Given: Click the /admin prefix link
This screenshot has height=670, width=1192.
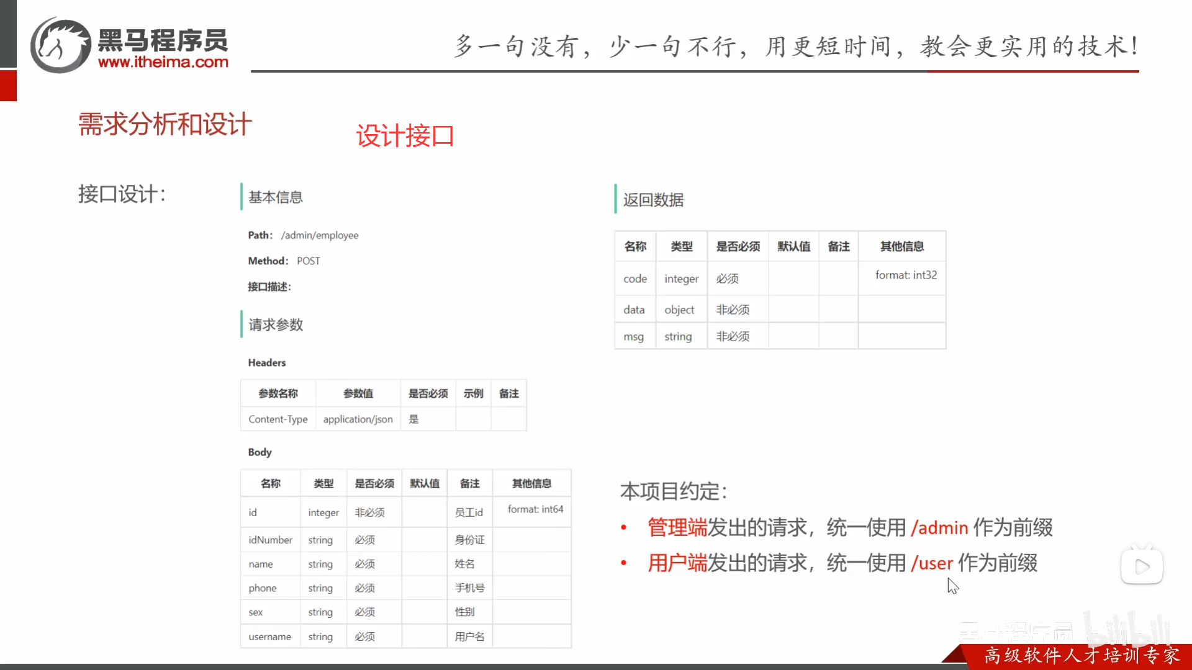Looking at the screenshot, I should [939, 527].
